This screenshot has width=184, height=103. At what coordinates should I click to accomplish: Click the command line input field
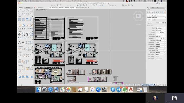91,83
